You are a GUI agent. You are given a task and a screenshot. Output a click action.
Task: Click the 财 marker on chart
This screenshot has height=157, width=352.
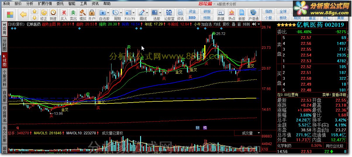198,128
